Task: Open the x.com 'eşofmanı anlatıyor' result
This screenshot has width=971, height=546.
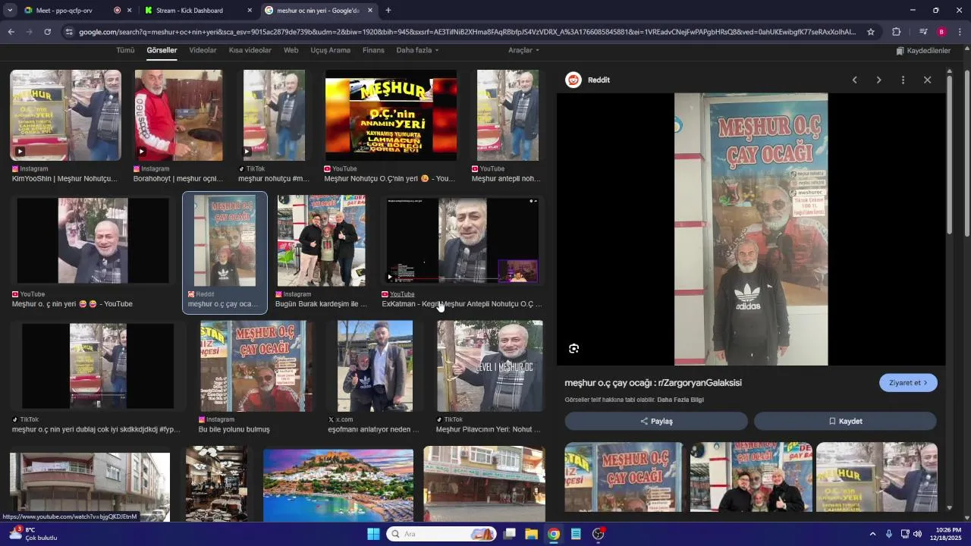Action: pyautogui.click(x=375, y=366)
